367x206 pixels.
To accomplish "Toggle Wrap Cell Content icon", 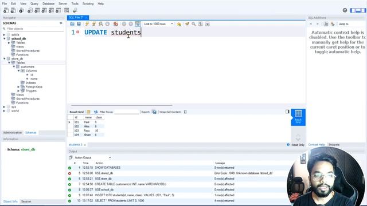I will (x=185, y=112).
